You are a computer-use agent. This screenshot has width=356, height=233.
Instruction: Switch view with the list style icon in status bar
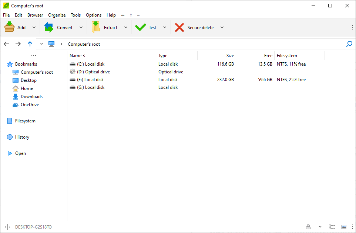click(332, 227)
